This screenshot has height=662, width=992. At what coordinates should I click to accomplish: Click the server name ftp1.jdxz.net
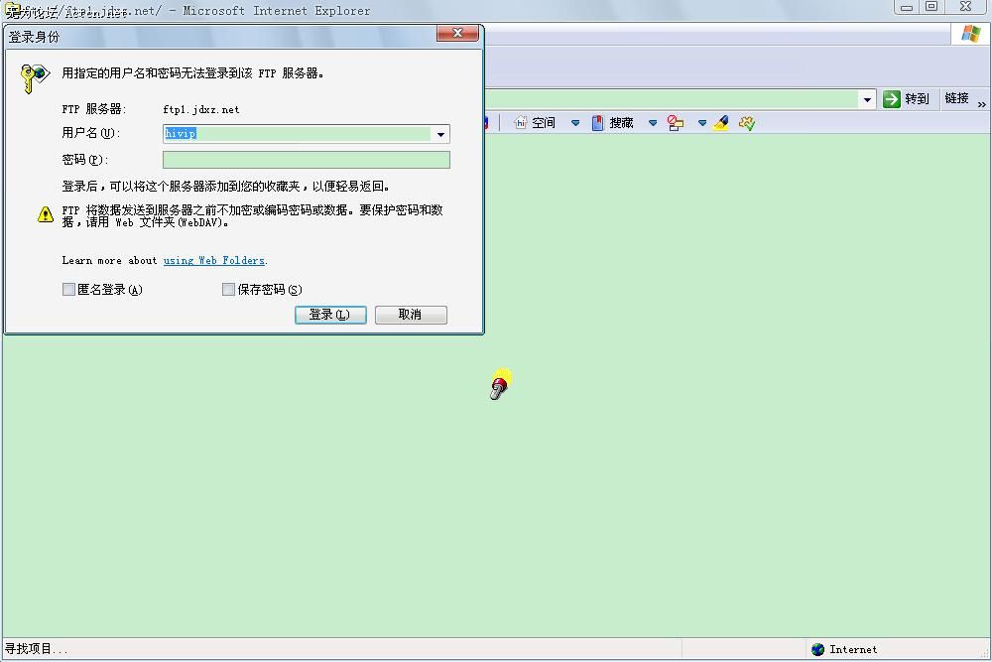pos(201,109)
